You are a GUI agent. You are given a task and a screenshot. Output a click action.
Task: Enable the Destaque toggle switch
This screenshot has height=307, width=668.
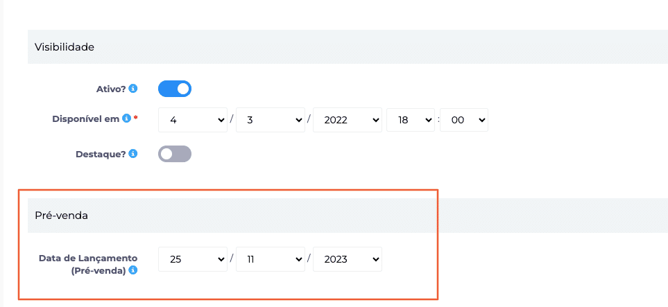(x=175, y=154)
